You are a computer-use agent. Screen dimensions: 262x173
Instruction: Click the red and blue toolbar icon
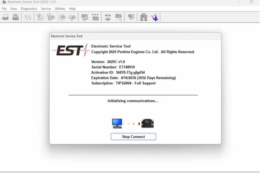point(154,17)
